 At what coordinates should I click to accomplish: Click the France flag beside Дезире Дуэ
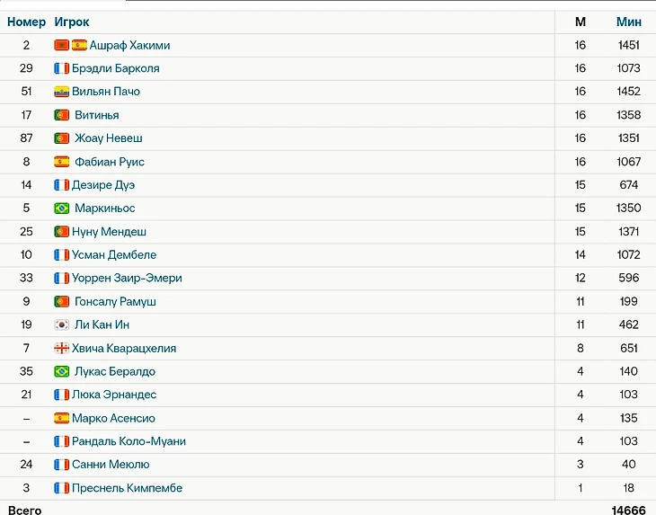coord(61,185)
